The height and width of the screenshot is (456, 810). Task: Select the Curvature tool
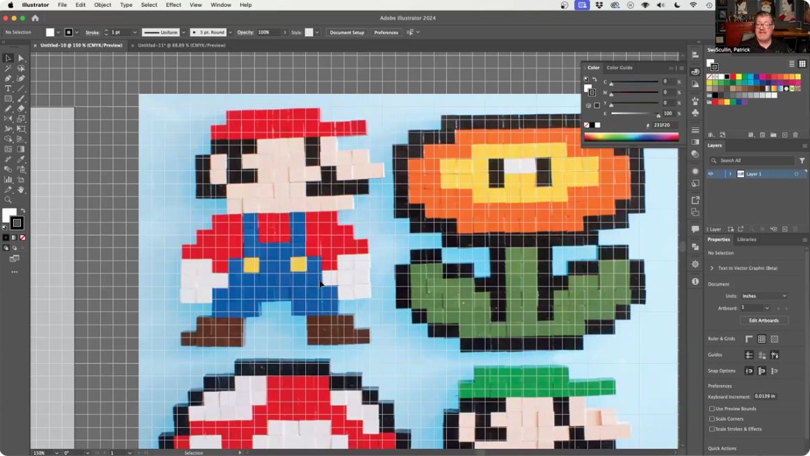tap(21, 79)
